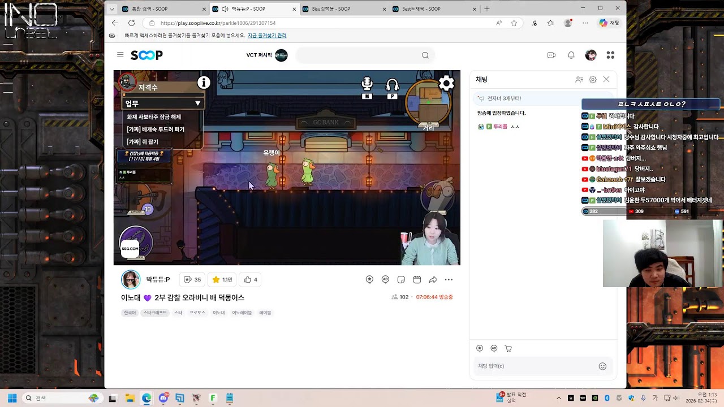Refresh the page
This screenshot has width=724, height=407.
pos(131,23)
